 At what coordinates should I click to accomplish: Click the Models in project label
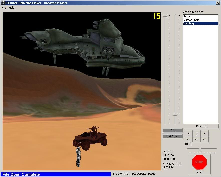pyautogui.click(x=193, y=12)
